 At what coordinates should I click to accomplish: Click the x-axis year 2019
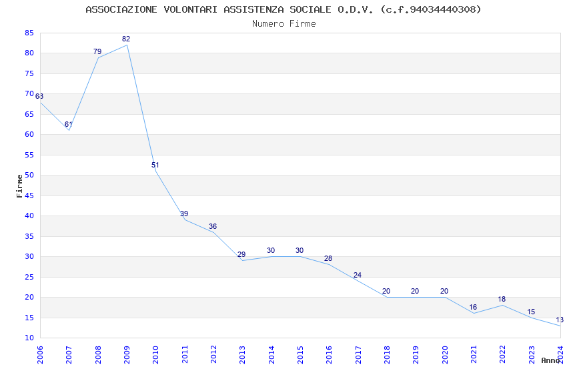pos(416,355)
